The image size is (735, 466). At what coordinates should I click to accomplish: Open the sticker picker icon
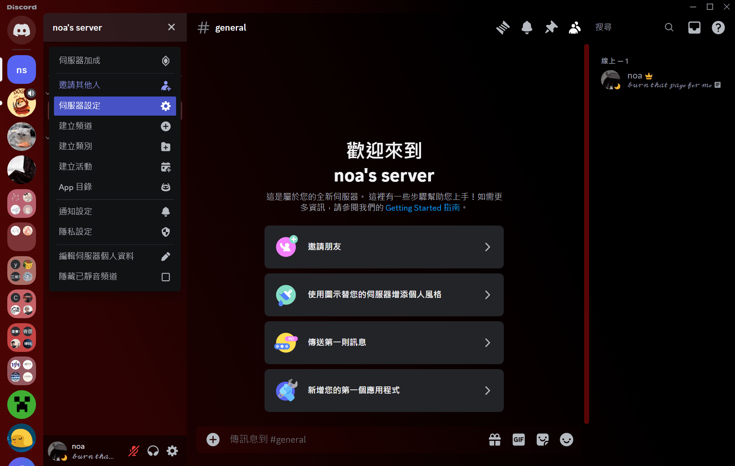[x=542, y=440]
